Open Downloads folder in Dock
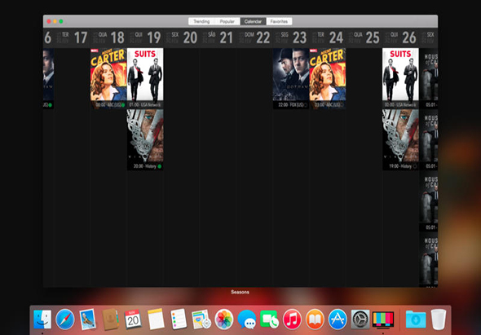Screen dimensions: 481x335 (x=416, y=320)
